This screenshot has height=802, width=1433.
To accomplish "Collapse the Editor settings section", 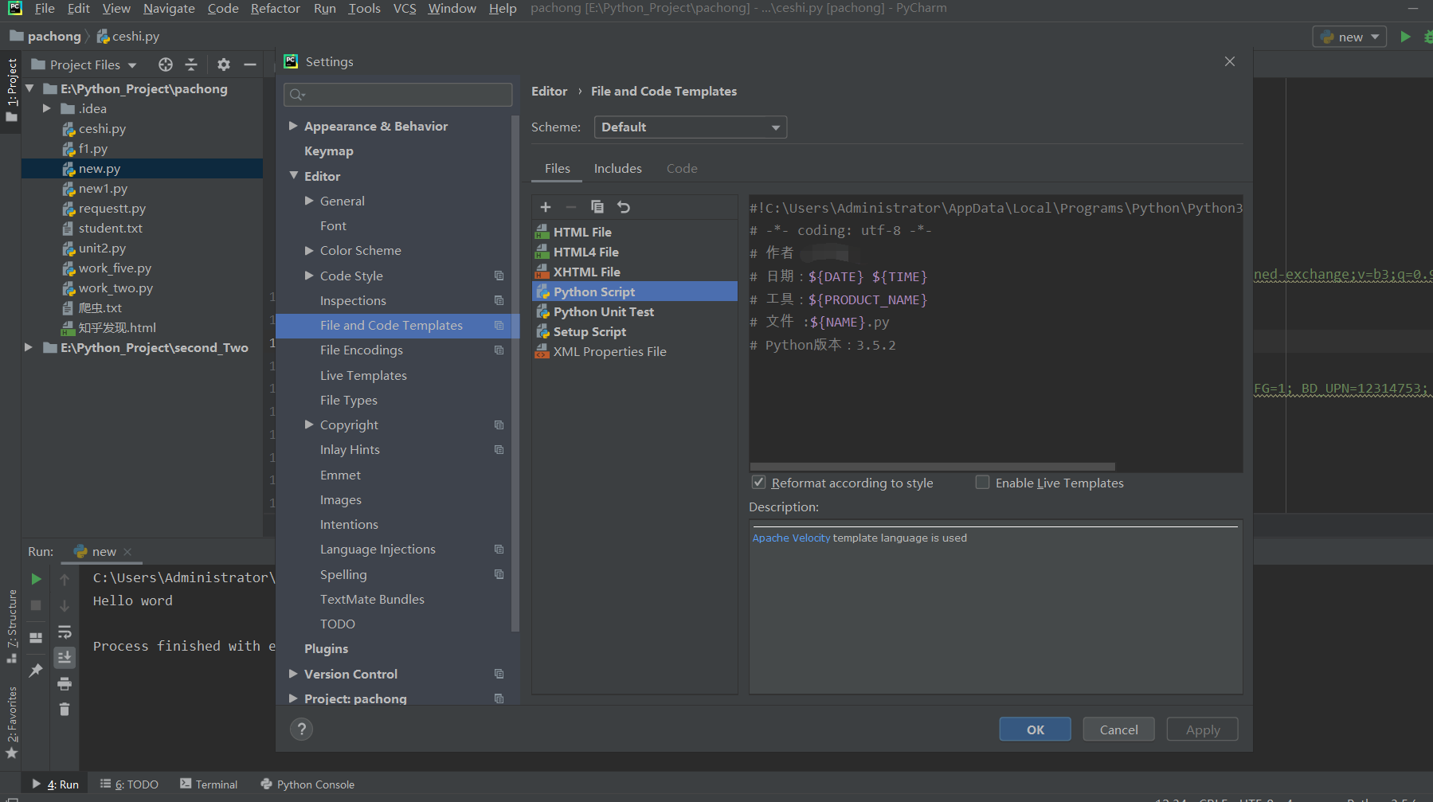I will (293, 175).
